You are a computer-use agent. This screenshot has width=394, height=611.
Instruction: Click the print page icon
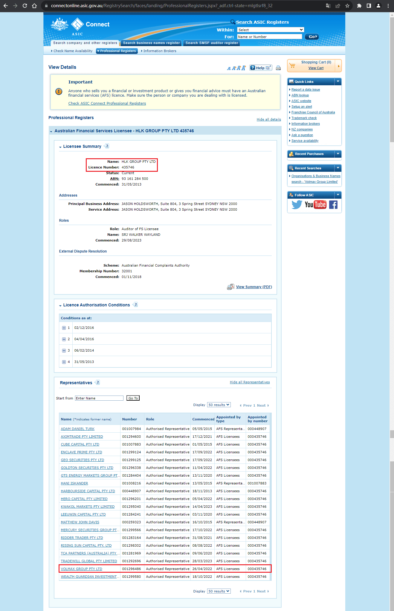(278, 68)
